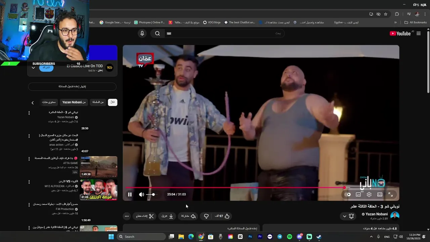The height and width of the screenshot is (242, 430).
Task: Start voice search with the microphone icon
Action: click(142, 33)
